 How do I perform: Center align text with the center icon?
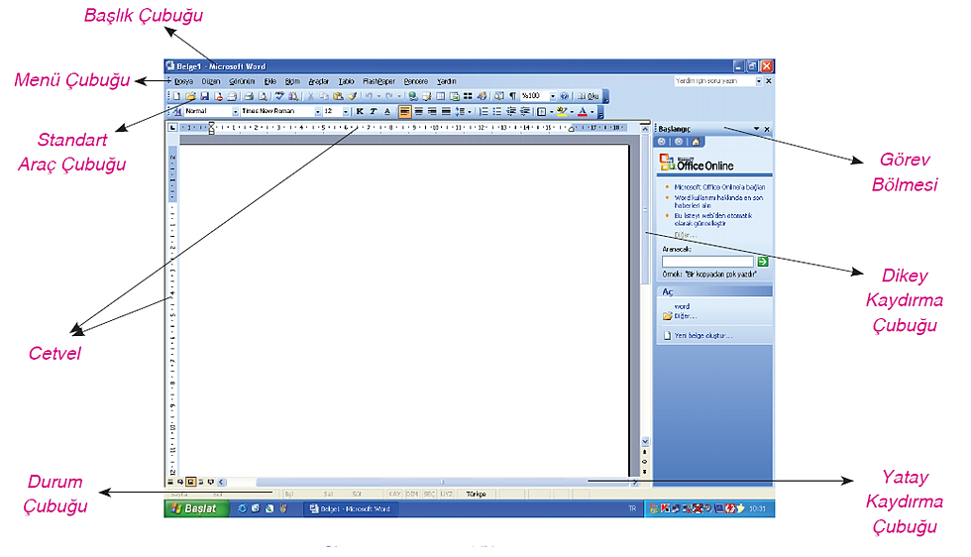[x=418, y=112]
